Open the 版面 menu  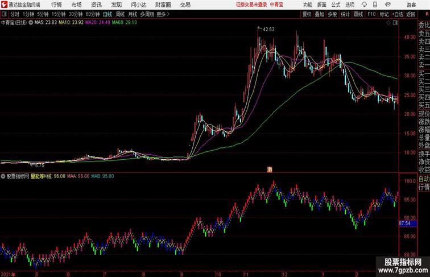tap(322, 5)
